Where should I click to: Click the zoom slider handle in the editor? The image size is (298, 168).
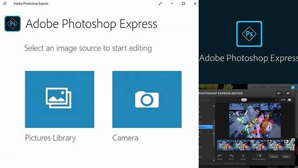pos(244,100)
